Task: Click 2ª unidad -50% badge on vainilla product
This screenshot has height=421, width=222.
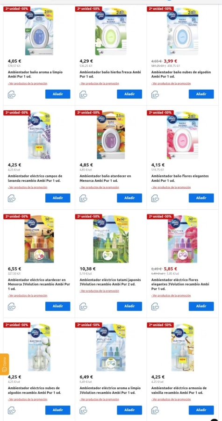Action: coord(160,325)
